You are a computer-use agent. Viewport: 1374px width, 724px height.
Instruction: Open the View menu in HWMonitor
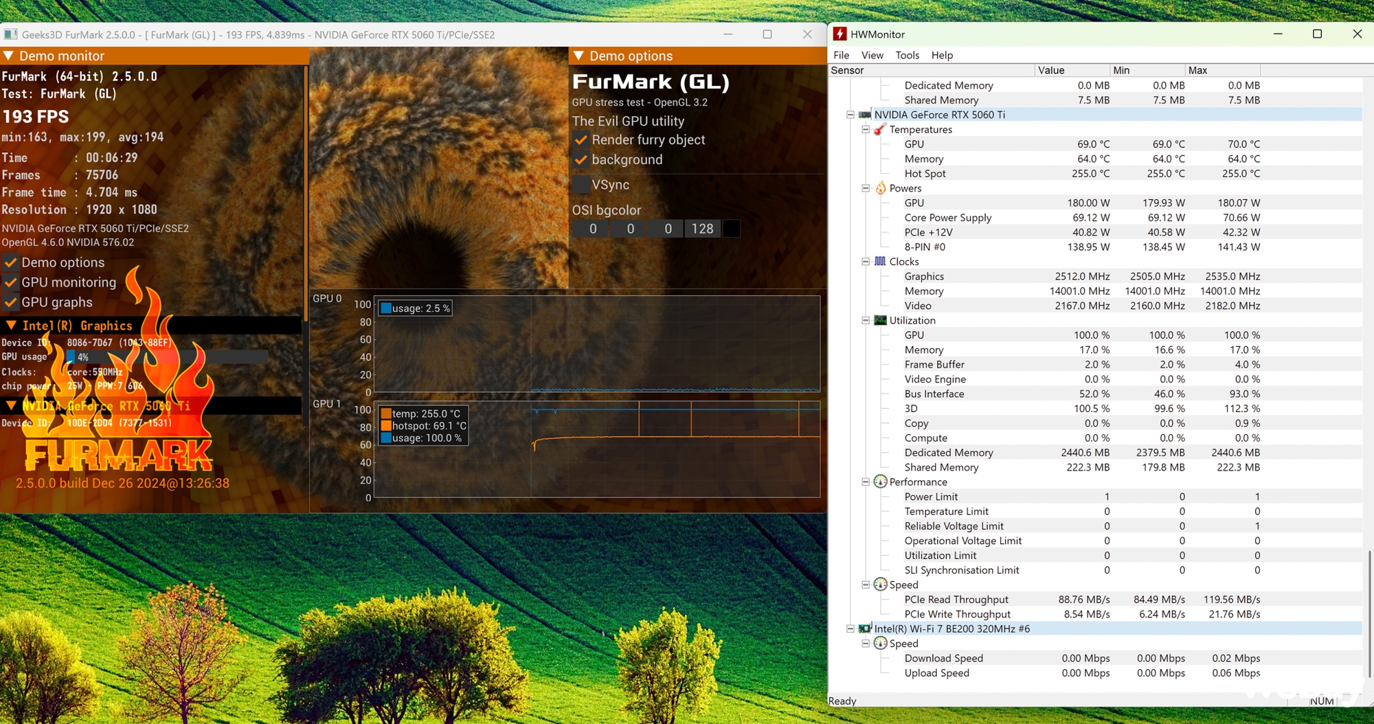(x=872, y=55)
